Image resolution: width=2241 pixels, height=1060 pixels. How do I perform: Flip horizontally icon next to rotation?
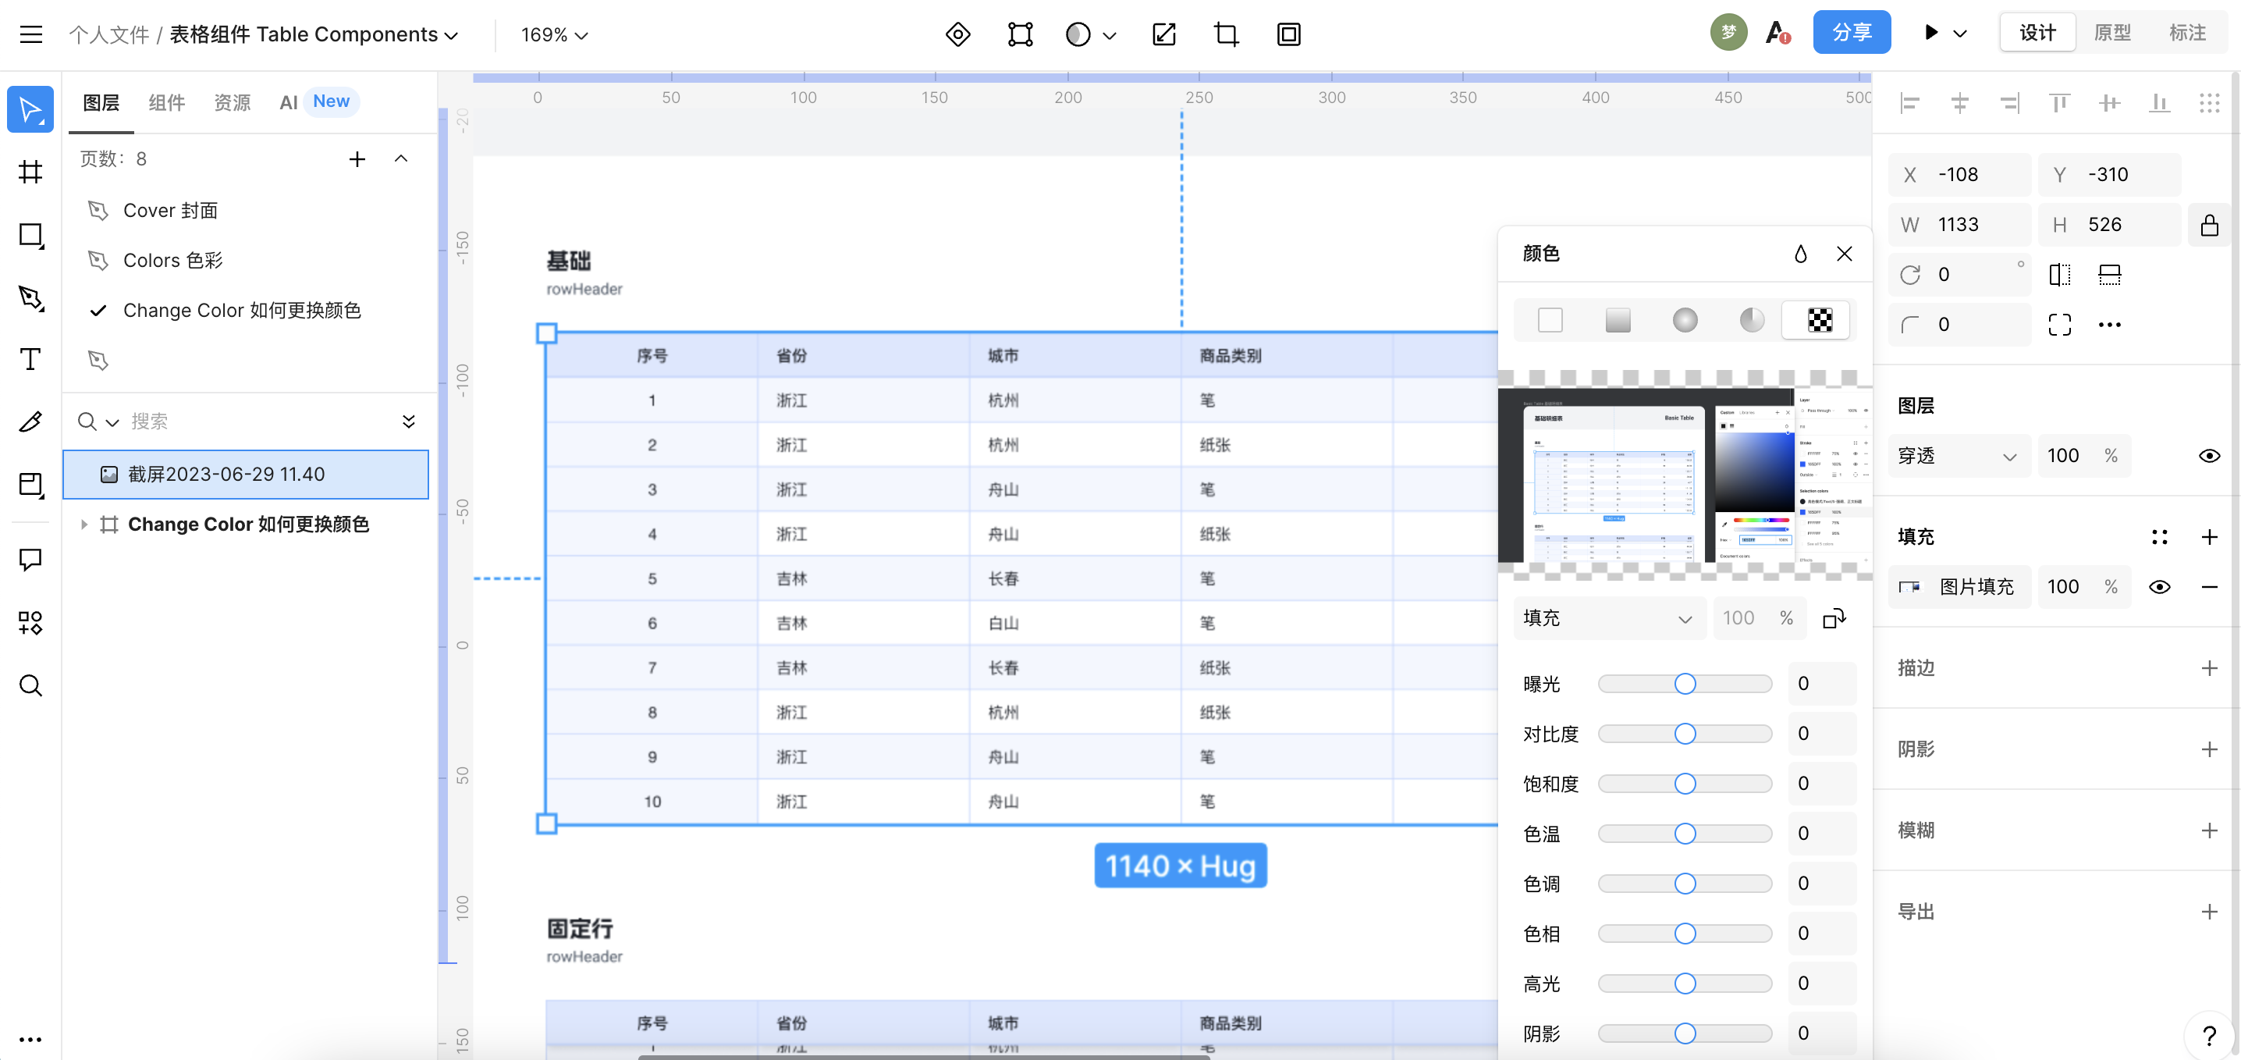[2059, 275]
